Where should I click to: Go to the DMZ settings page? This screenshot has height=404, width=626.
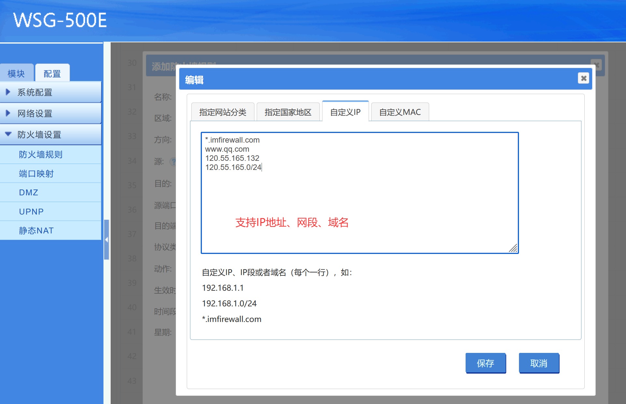click(x=29, y=192)
